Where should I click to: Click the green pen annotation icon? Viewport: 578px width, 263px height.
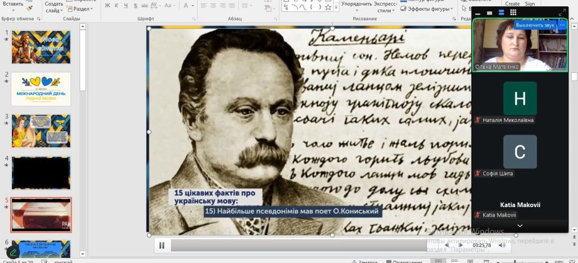pyautogui.click(x=13, y=252)
